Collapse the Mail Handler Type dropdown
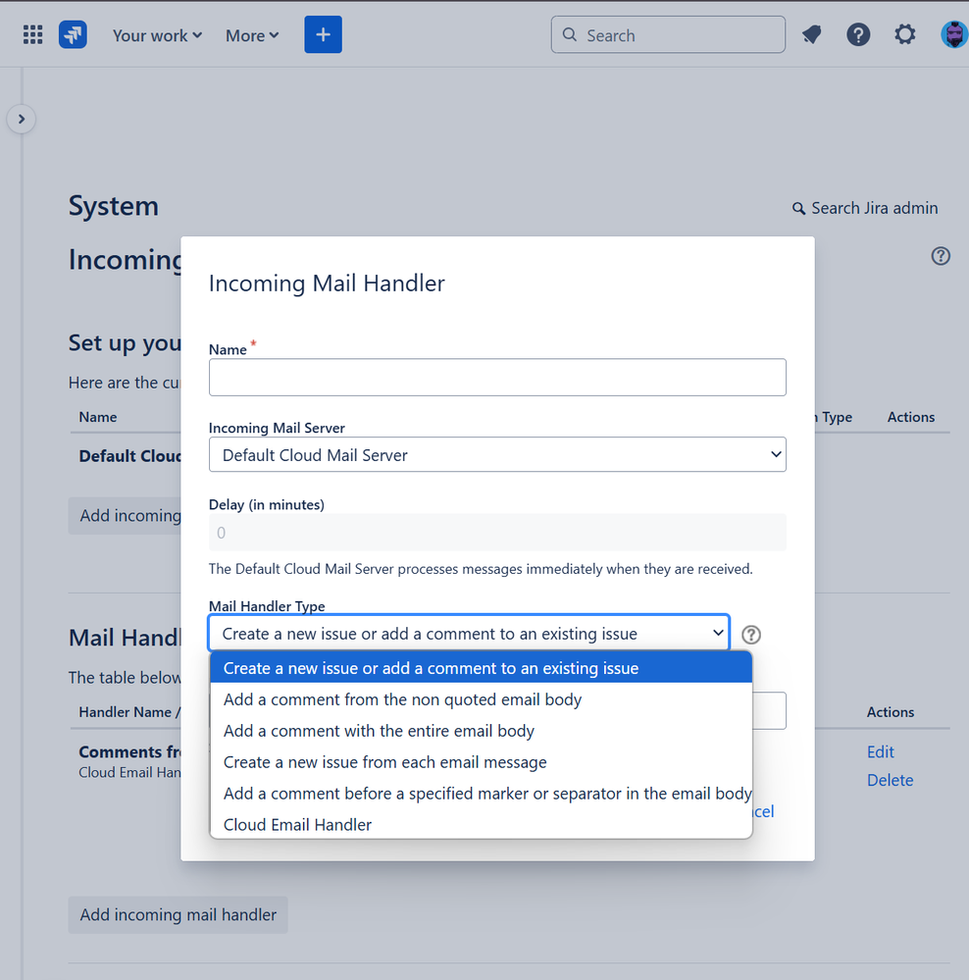Screen dimensions: 969x980 pyautogui.click(x=469, y=633)
